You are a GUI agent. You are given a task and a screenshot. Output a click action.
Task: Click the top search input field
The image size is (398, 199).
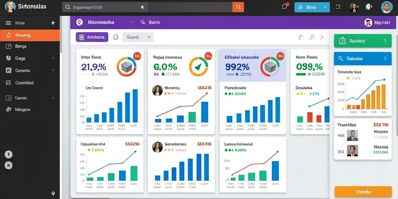coord(147,7)
